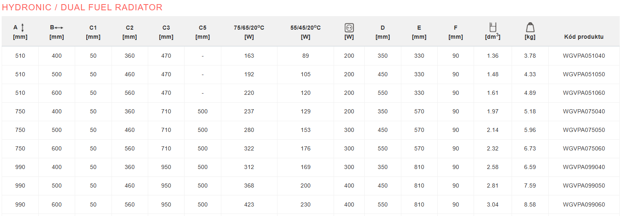Click the 75/65/20°C column header

[249, 32]
